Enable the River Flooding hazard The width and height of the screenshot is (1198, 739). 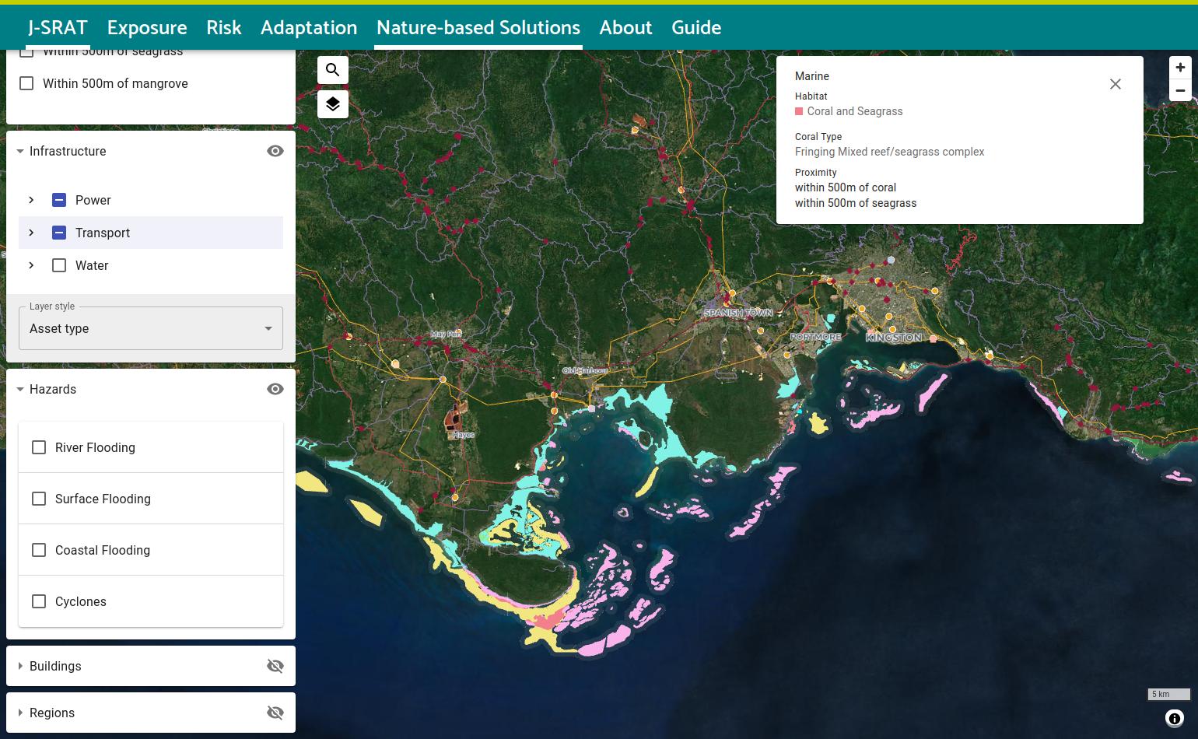(39, 447)
